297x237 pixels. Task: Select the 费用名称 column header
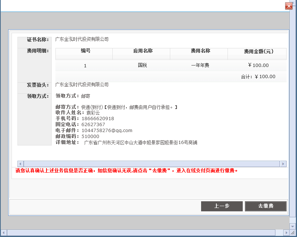coord(199,54)
